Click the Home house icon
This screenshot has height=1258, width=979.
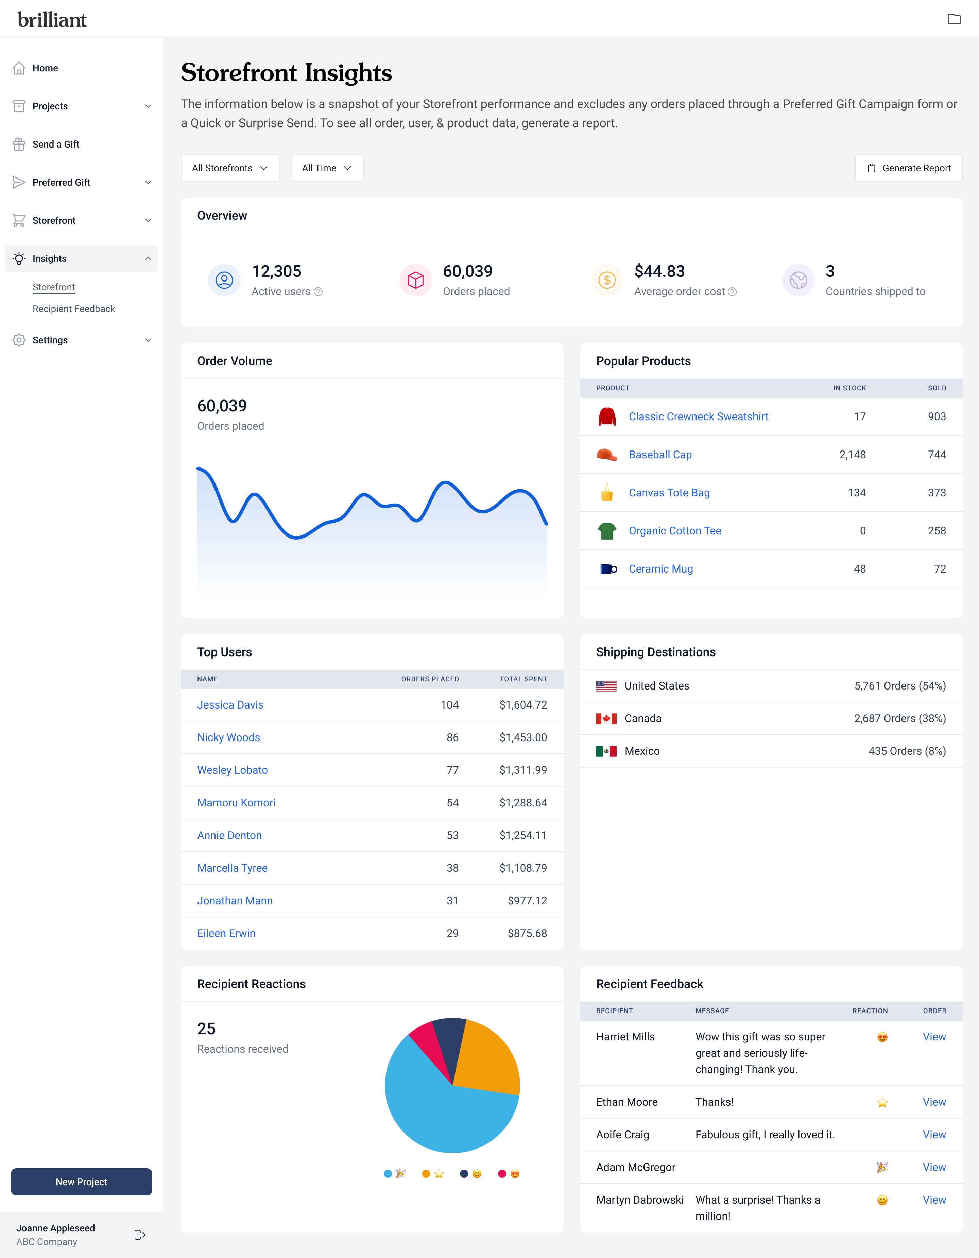coord(19,68)
